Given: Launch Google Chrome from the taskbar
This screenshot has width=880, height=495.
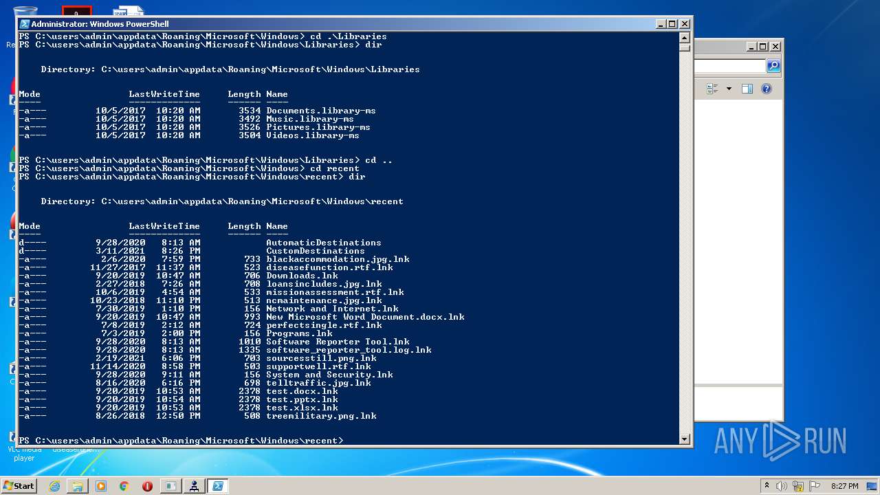Looking at the screenshot, I should tap(124, 486).
